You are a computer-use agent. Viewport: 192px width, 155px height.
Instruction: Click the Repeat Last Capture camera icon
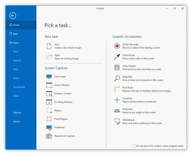pyautogui.click(x=49, y=136)
